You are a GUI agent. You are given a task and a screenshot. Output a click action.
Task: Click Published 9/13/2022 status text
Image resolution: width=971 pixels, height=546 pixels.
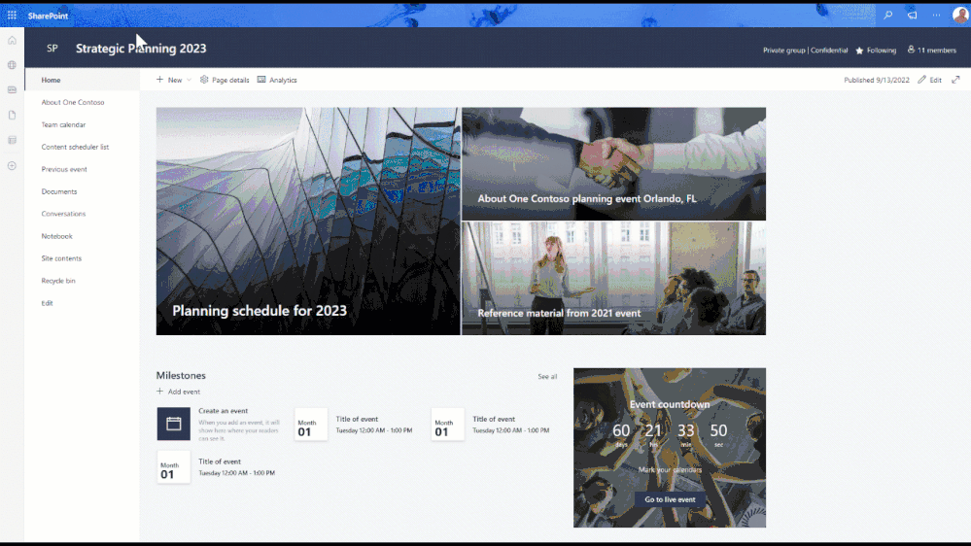877,80
